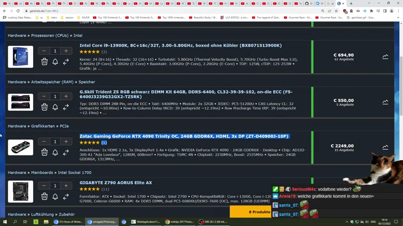This screenshot has width=403, height=226.
Task: Open price chart icon for G.Skill Trident
Action: [x=385, y=102]
